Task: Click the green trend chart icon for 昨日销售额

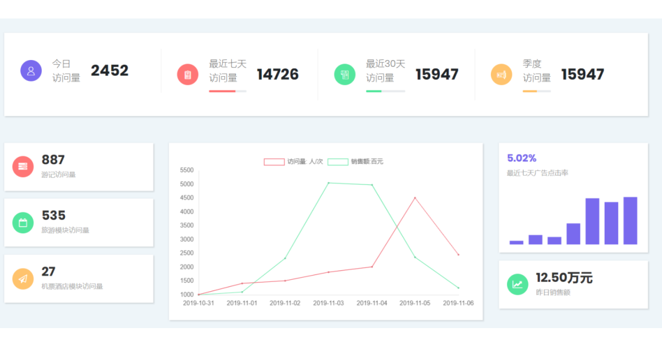Action: click(x=517, y=284)
